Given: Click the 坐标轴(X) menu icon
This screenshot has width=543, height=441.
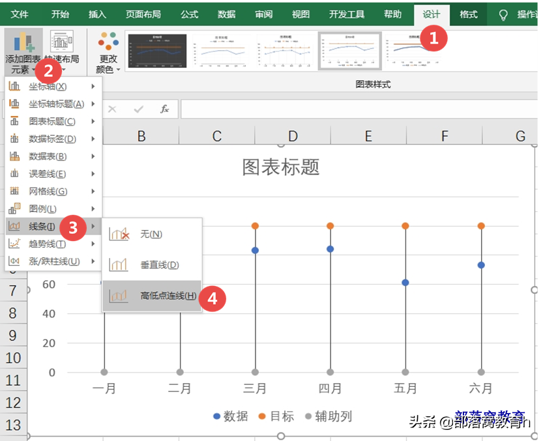Looking at the screenshot, I should tap(14, 86).
